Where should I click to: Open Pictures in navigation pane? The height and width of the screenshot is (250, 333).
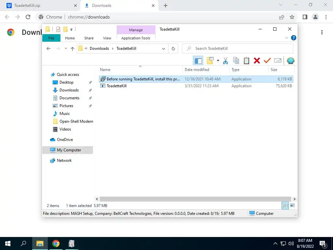(63, 106)
